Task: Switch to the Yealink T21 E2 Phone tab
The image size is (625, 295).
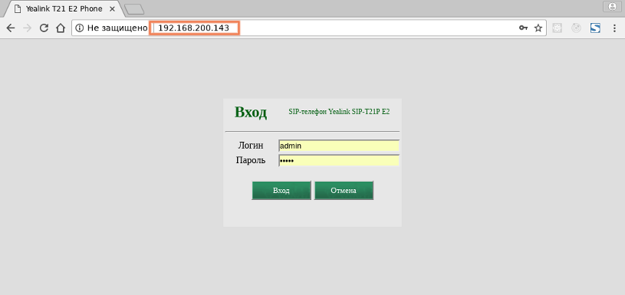Action: [x=64, y=8]
